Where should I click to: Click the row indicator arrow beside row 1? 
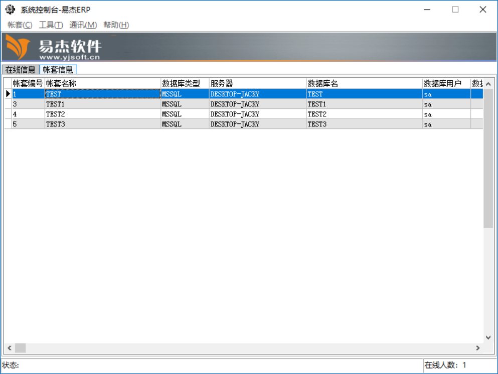[x=8, y=94]
